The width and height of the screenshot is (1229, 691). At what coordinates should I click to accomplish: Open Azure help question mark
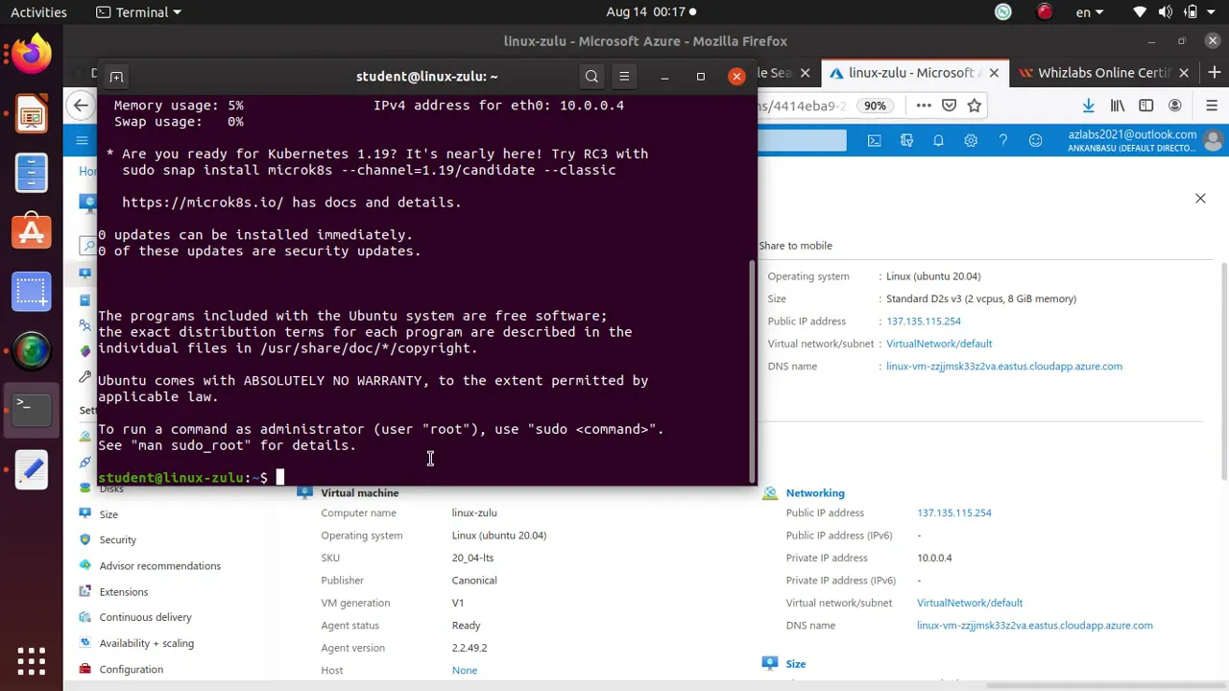pyautogui.click(x=1002, y=141)
